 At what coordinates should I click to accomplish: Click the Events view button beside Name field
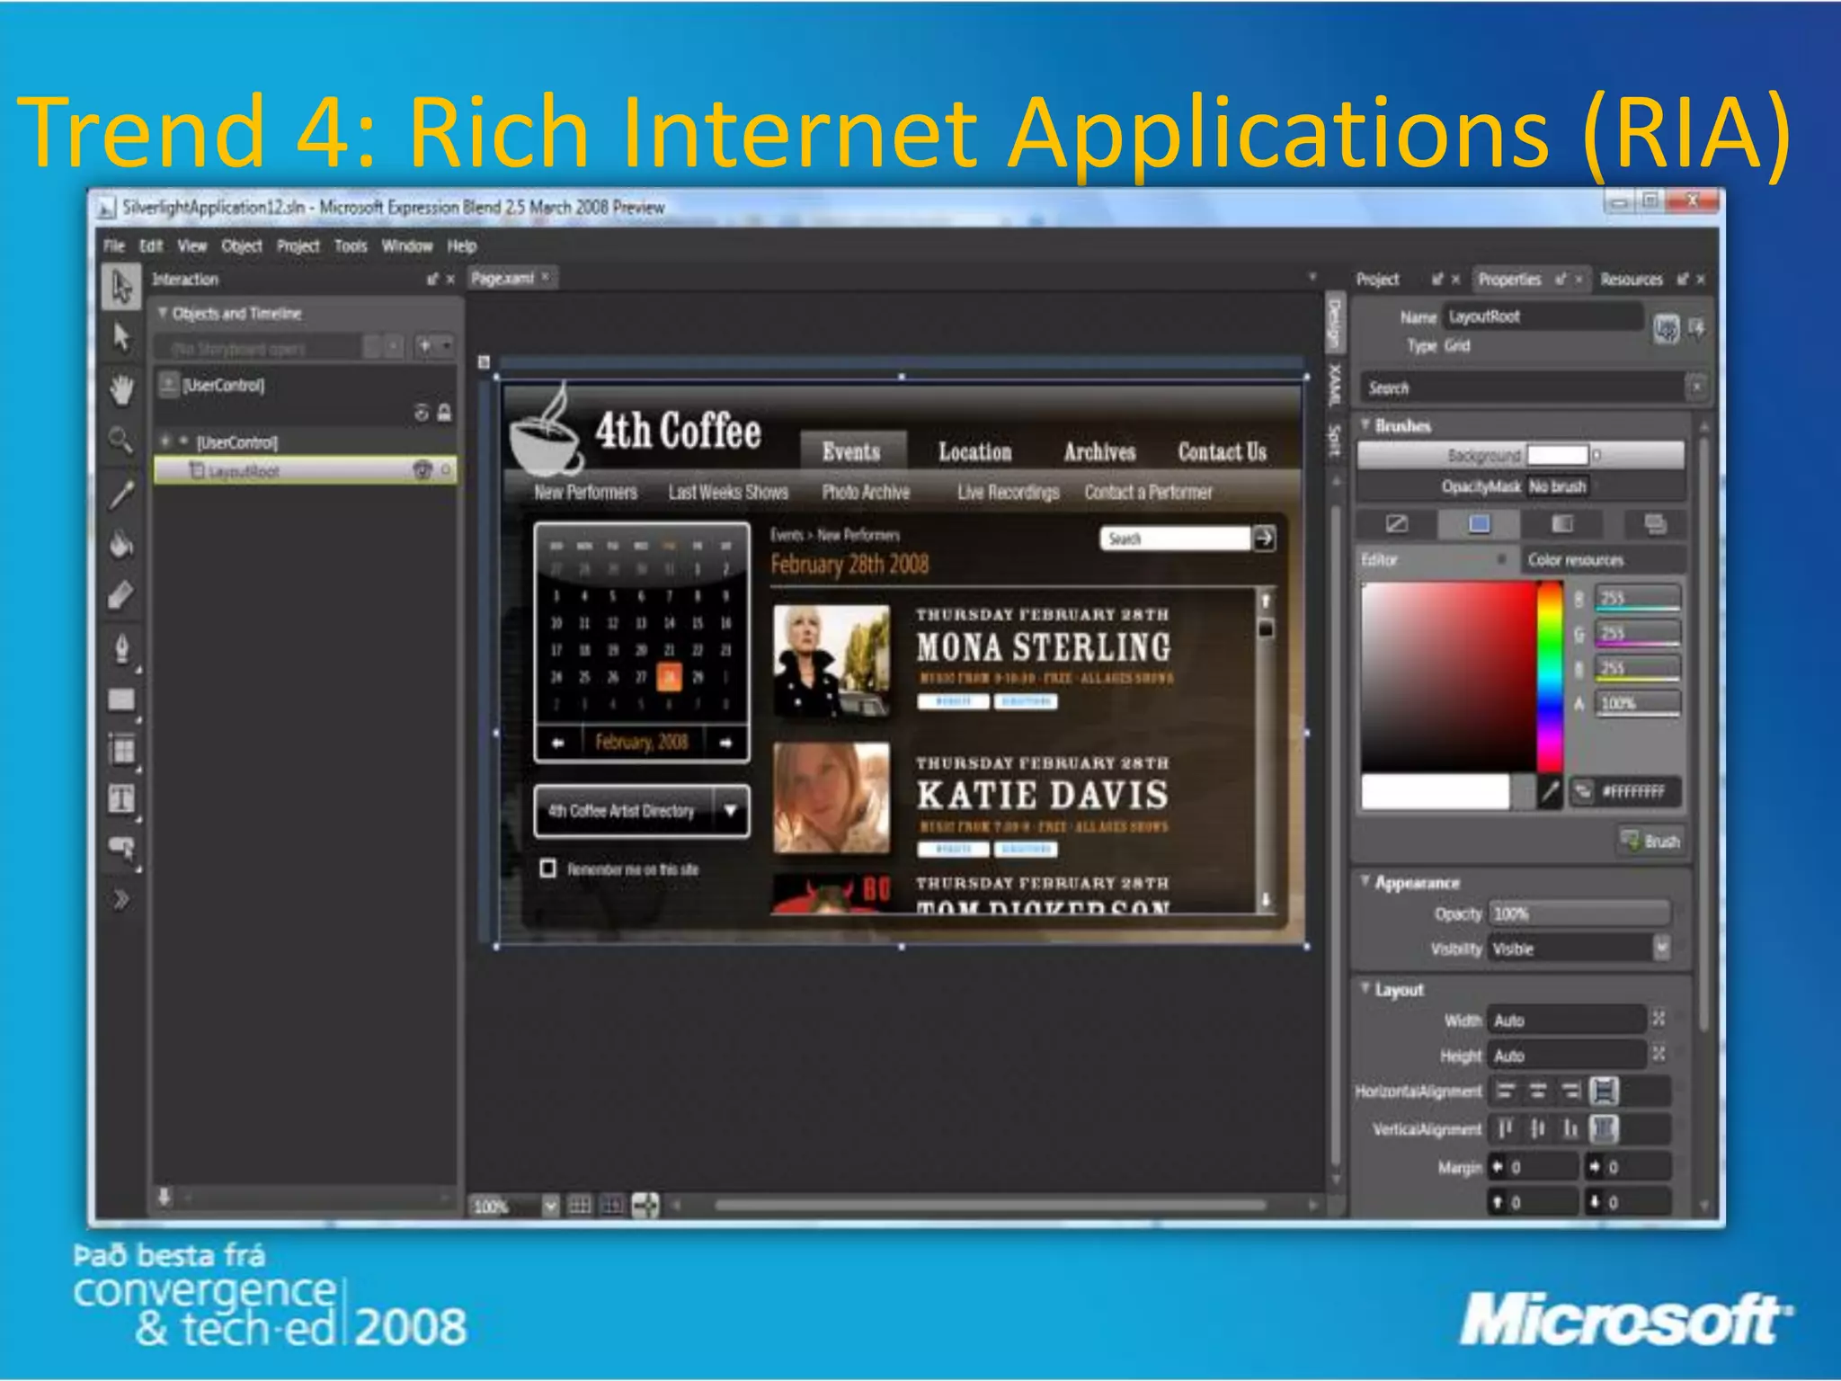coord(1697,328)
